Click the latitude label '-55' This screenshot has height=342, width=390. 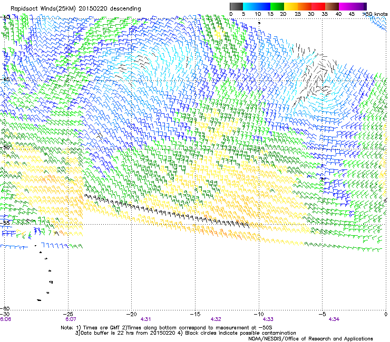click(x=5, y=223)
